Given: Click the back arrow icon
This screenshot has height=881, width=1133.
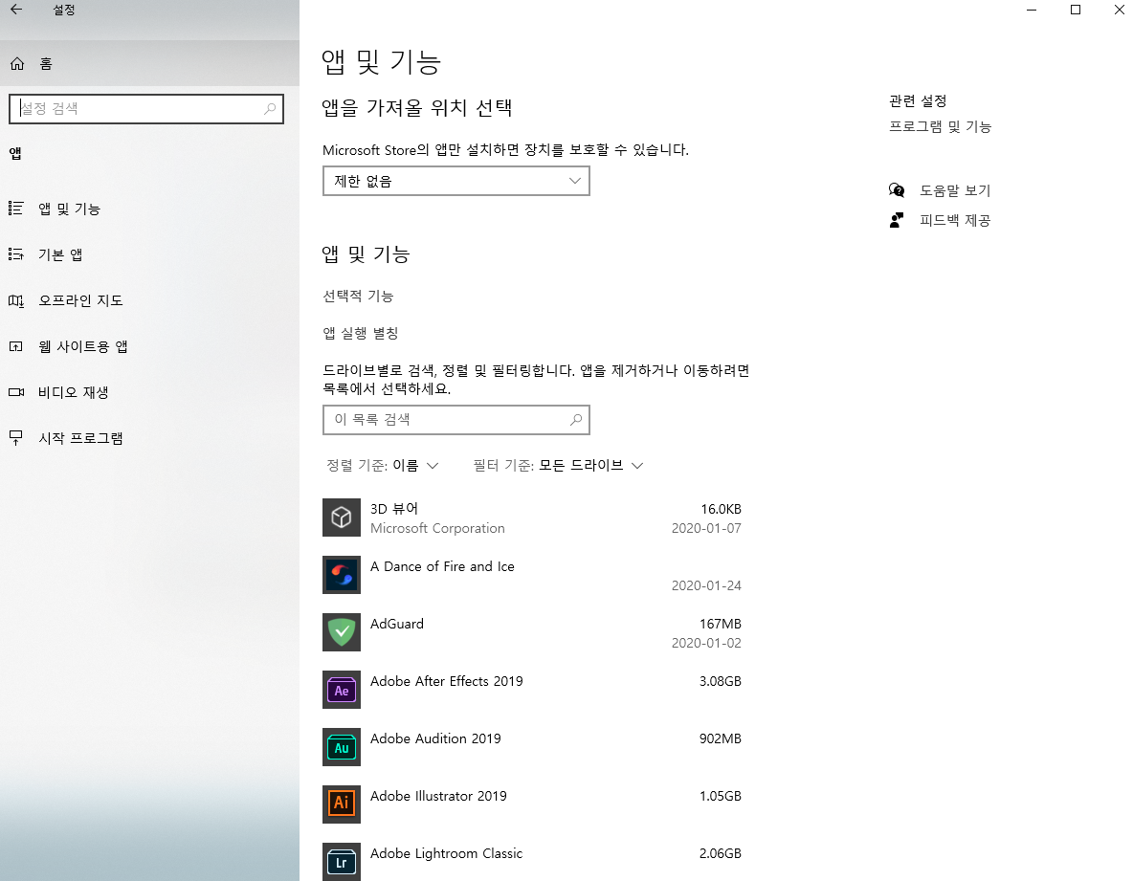Looking at the screenshot, I should 16,10.
